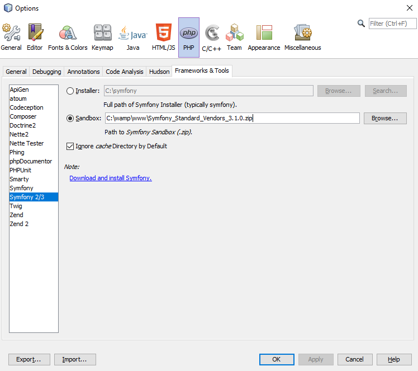
Task: Switch to the Hudson tab
Action: (159, 72)
